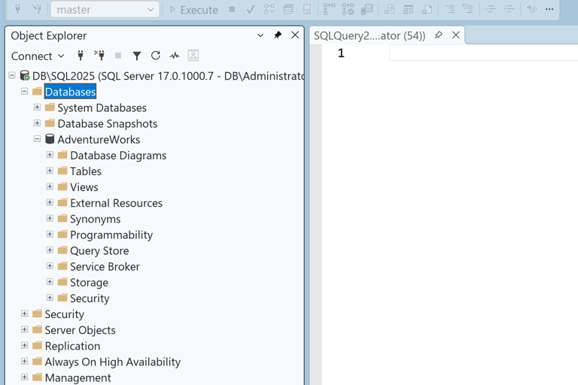578x385 pixels.
Task: Open Activity Monitor icon
Action: (175, 56)
